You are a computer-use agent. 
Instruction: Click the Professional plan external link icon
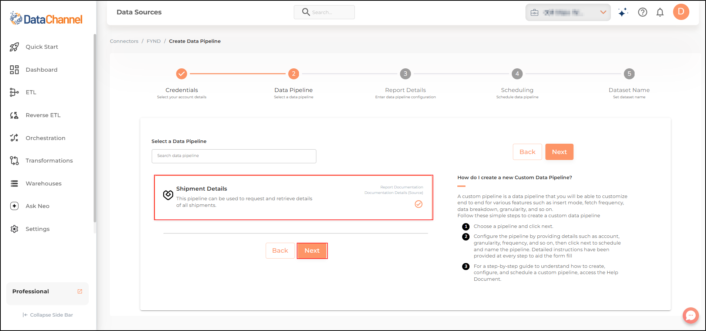point(80,291)
